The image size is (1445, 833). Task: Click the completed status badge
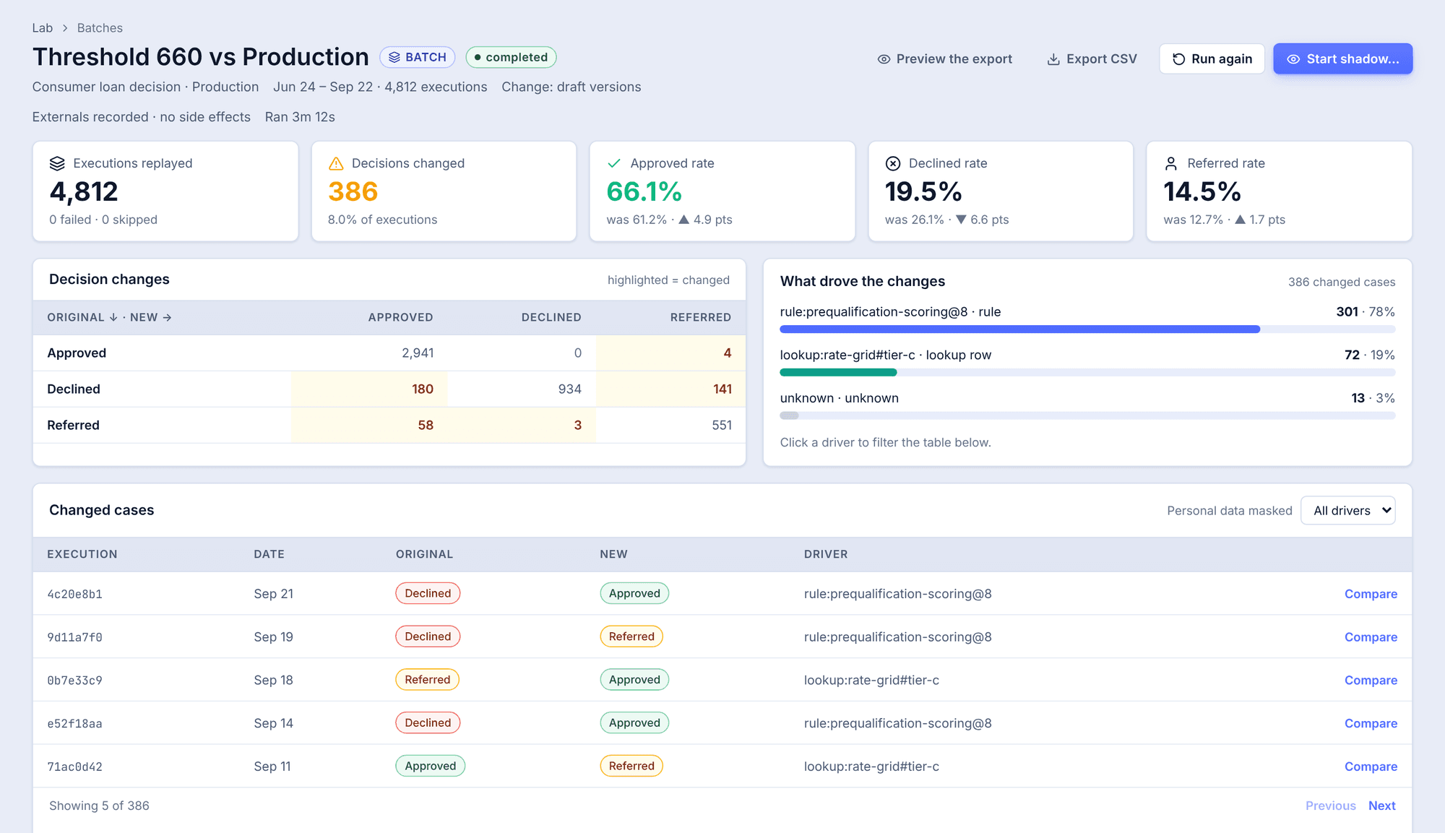click(511, 57)
